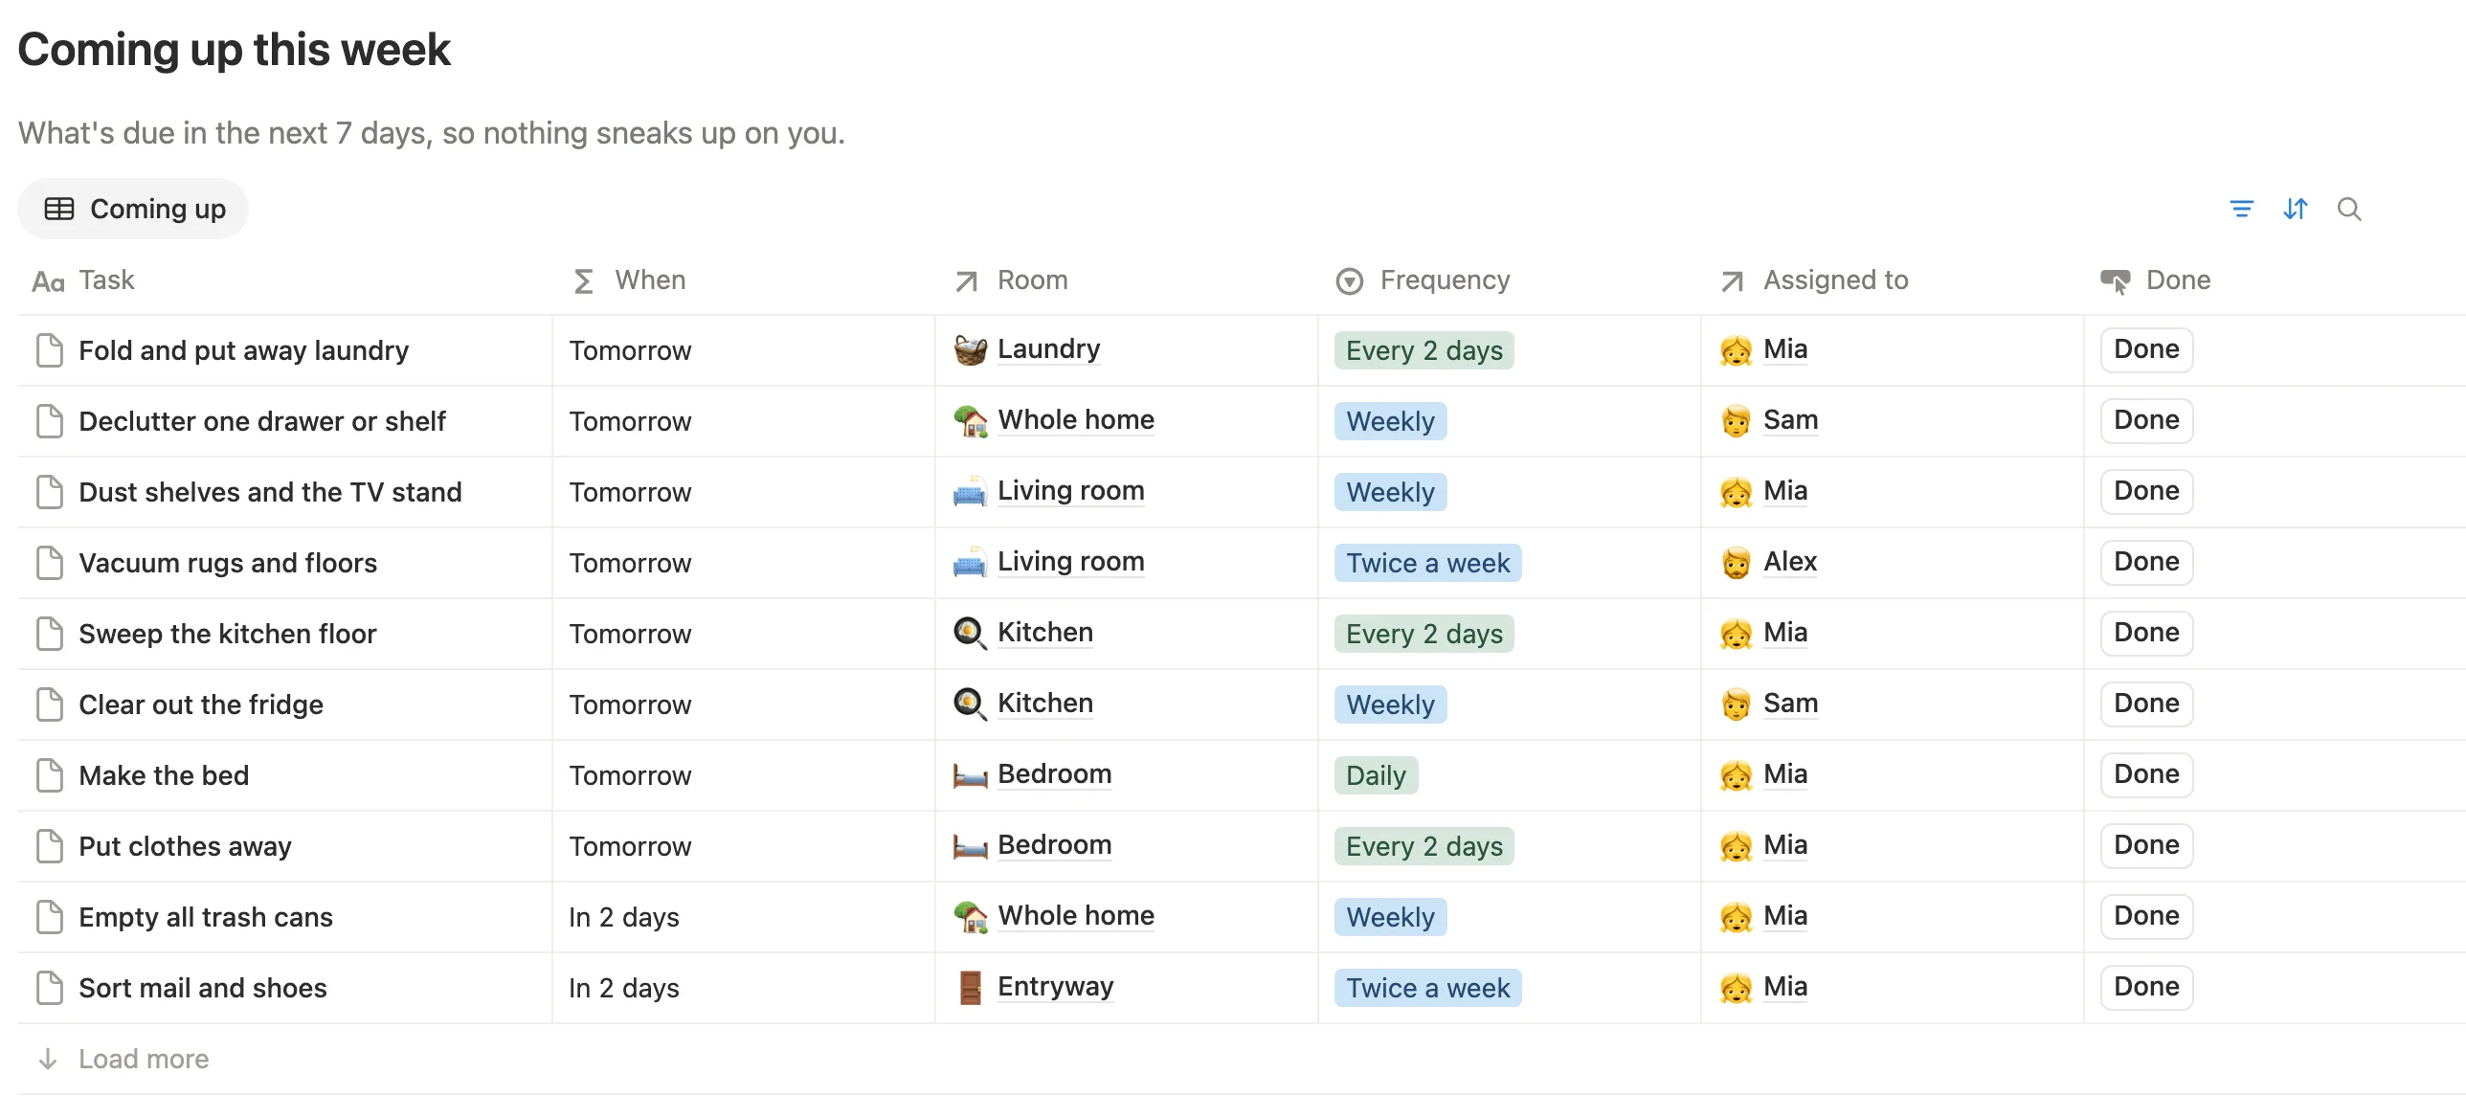This screenshot has height=1096, width=2466.
Task: Open page icon for Vacuum rugs and floors
Action: pos(50,563)
